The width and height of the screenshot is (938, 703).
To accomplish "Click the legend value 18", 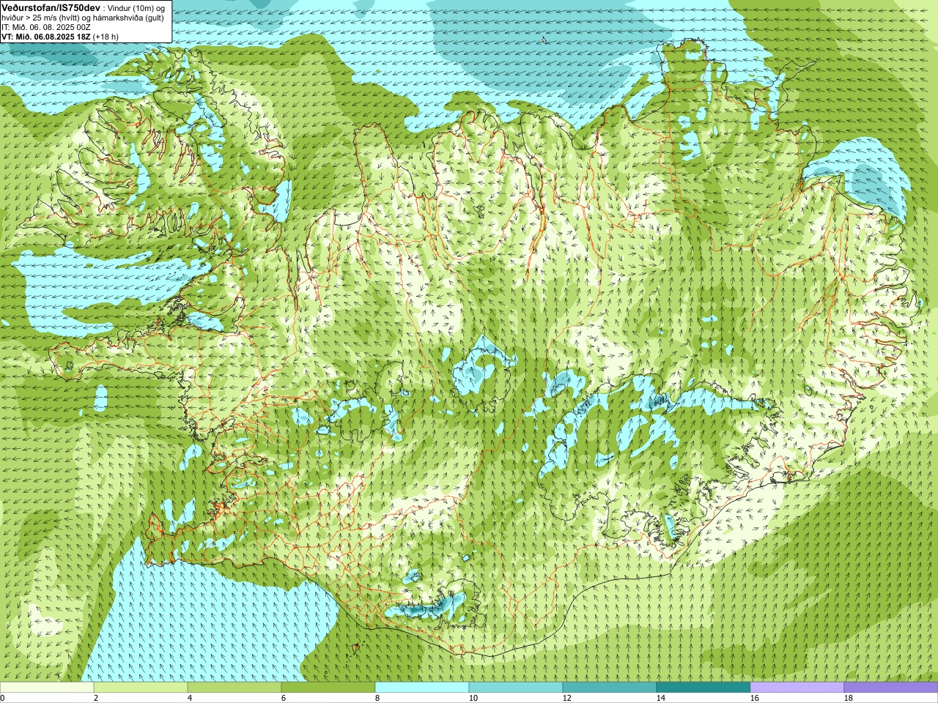I will (848, 698).
